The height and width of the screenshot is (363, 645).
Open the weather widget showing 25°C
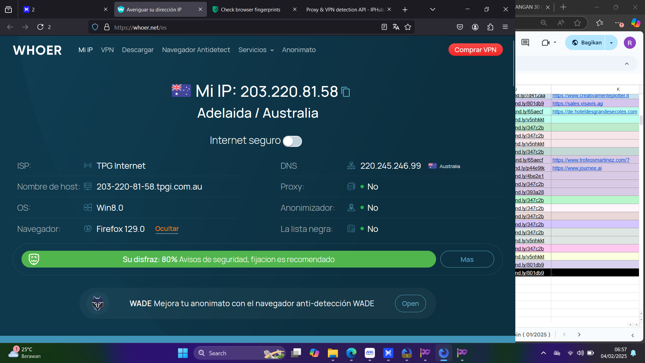[x=24, y=353]
